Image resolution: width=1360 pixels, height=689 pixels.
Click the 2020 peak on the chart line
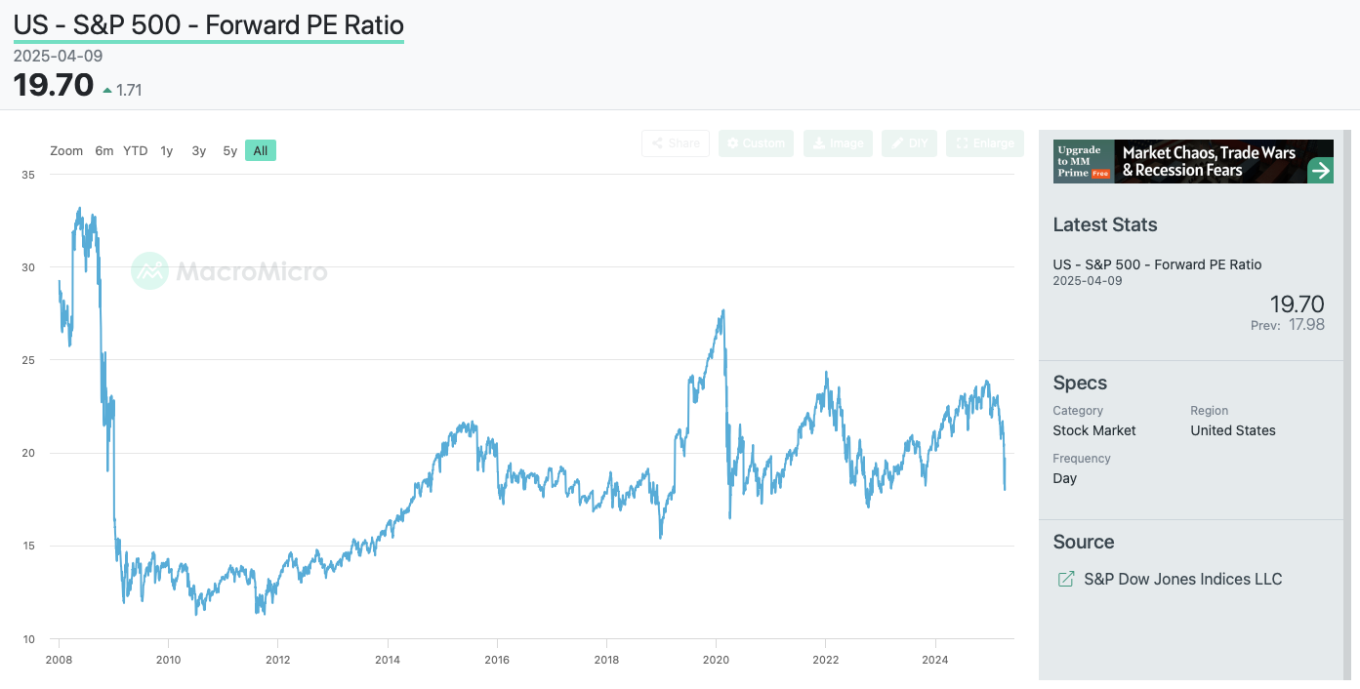point(722,311)
